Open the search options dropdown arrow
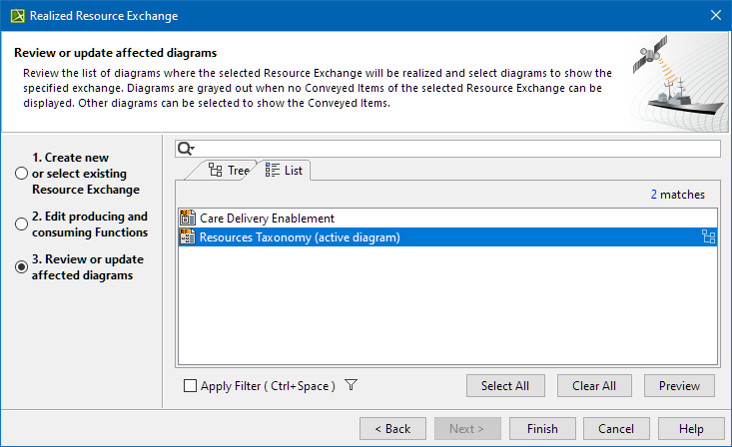The height and width of the screenshot is (447, 732). 192,150
